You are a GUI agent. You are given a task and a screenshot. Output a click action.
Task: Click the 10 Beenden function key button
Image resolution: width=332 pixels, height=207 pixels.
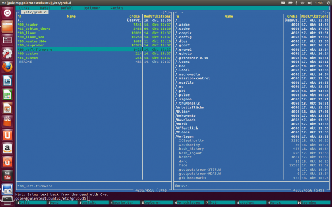pos(314,203)
